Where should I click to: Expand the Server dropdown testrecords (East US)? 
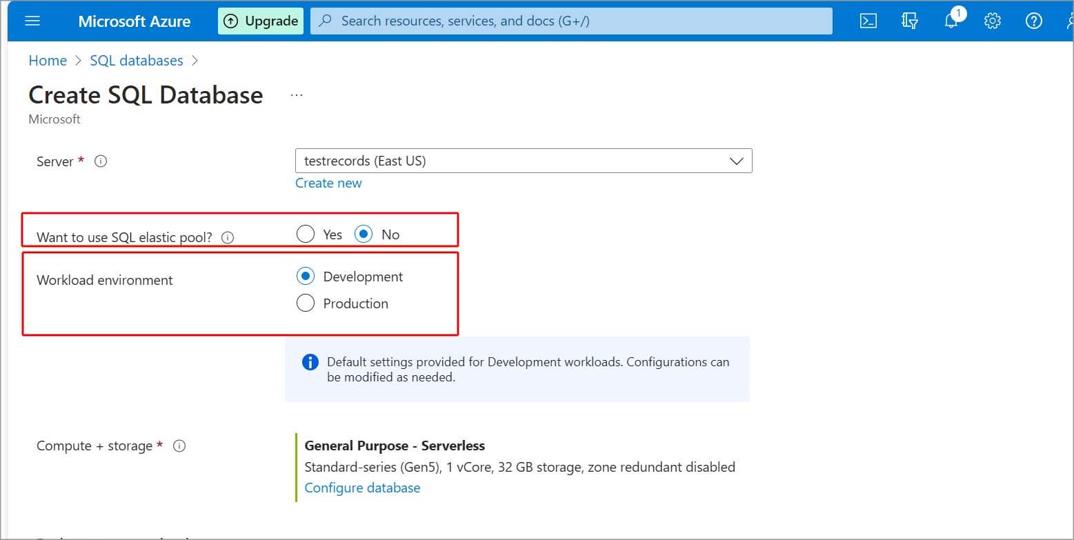pyautogui.click(x=523, y=161)
